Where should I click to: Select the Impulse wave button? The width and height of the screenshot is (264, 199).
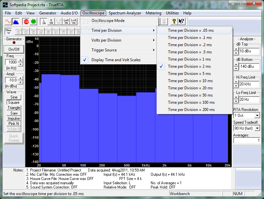click(x=14, y=118)
